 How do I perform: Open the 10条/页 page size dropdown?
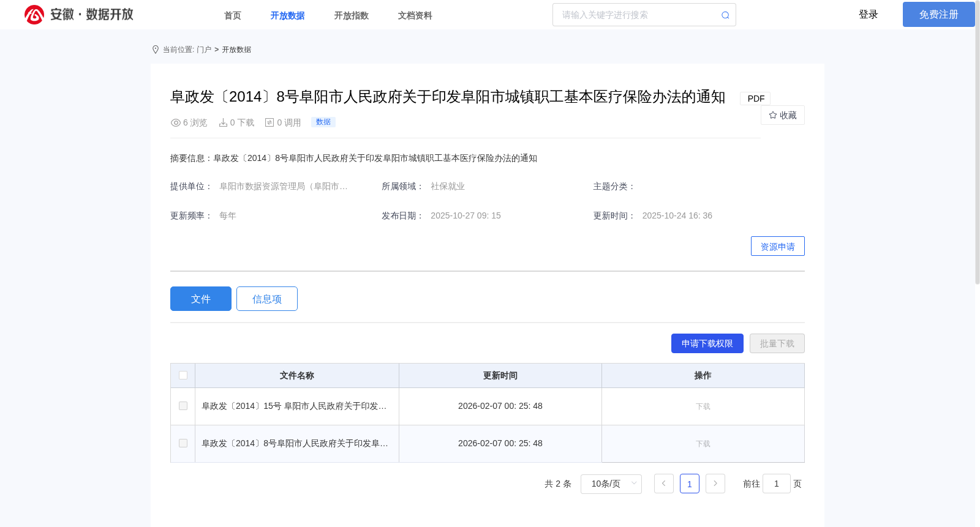[611, 484]
